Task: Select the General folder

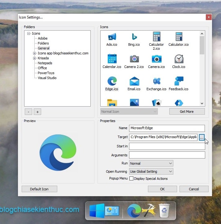Action: pyautogui.click(x=44, y=48)
